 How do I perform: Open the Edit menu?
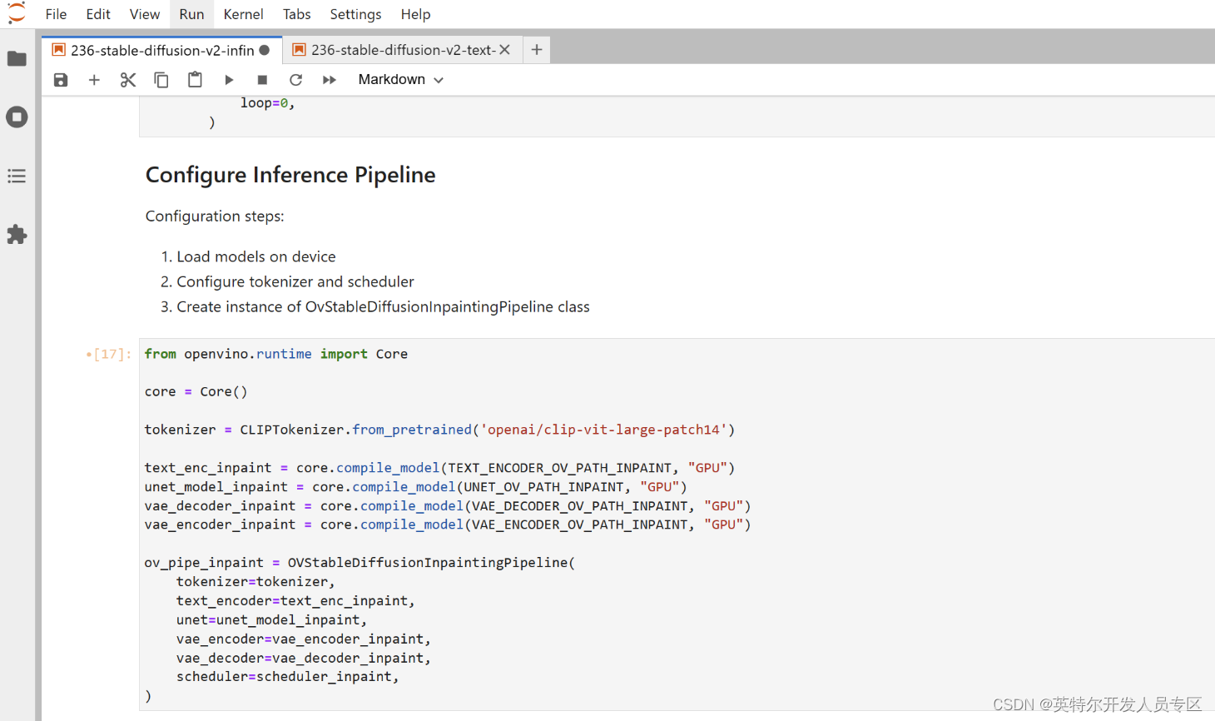(98, 14)
